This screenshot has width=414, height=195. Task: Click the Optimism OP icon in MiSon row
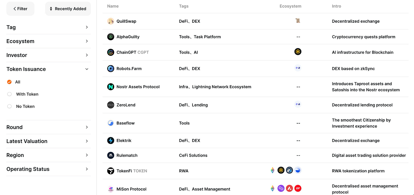(298, 188)
